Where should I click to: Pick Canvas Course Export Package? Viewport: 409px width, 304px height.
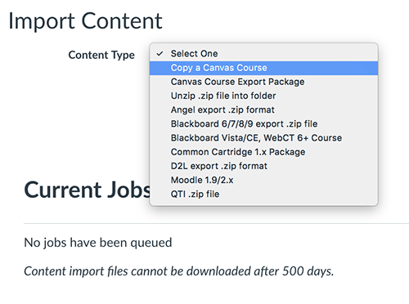tap(263, 82)
